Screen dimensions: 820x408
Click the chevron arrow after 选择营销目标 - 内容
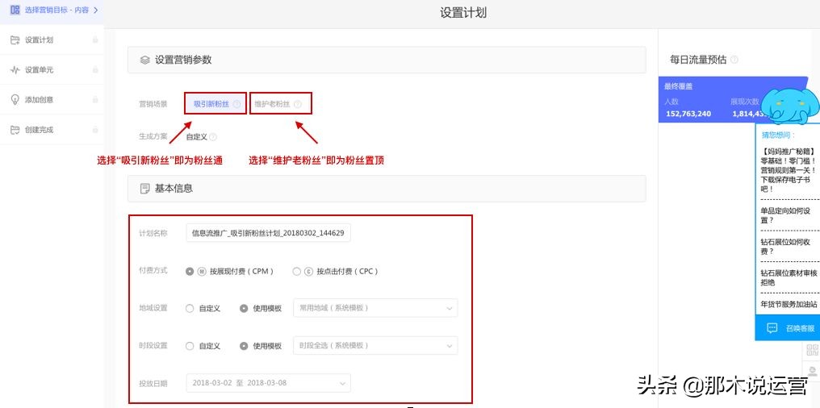coord(96,10)
